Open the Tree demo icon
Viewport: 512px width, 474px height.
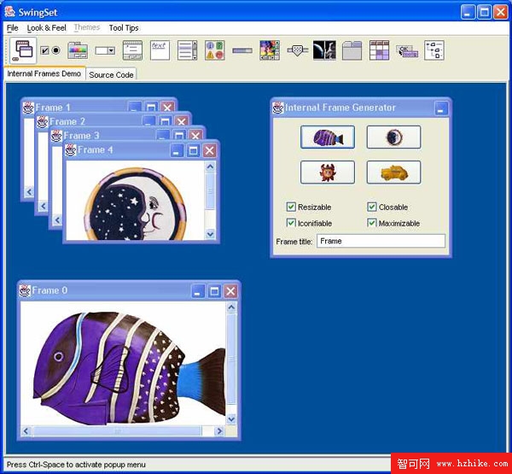[x=434, y=50]
